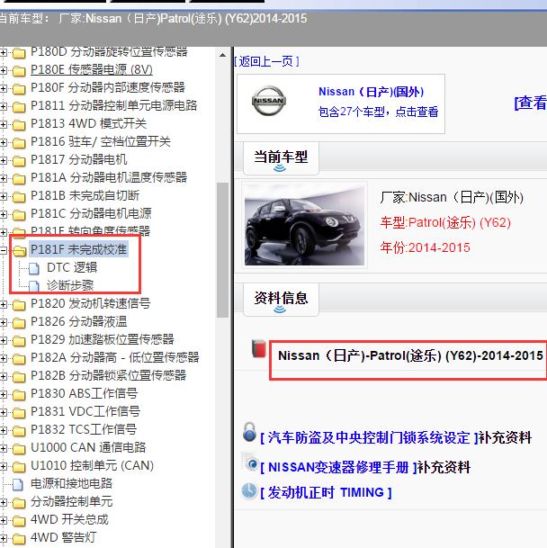Image resolution: width=547 pixels, height=548 pixels.
Task: Click the folder icon of P182B 分动器锁紧位置传感器
Action: click(19, 377)
